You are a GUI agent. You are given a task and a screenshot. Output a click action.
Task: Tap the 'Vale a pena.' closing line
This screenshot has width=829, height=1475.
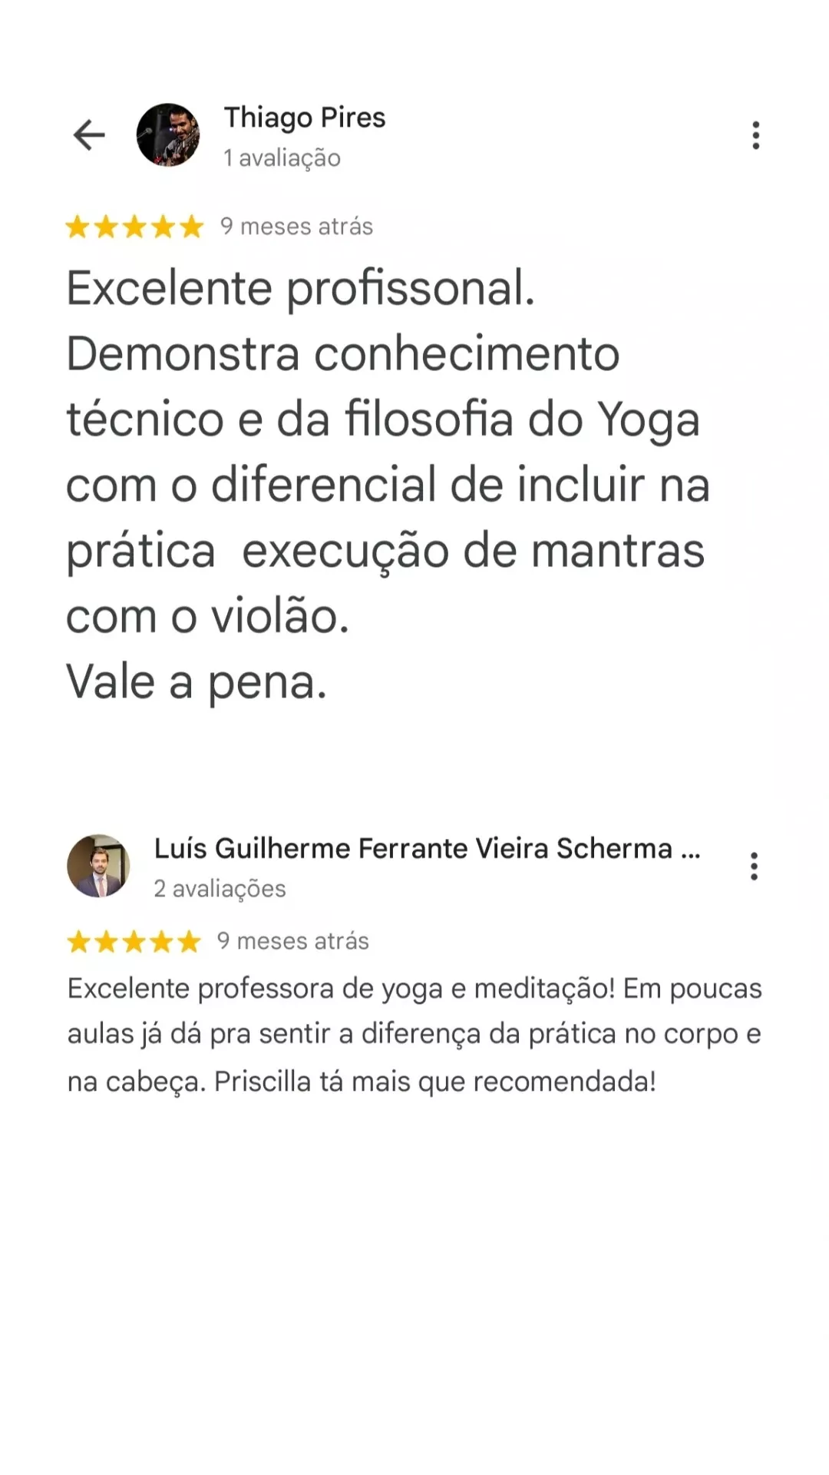(197, 682)
